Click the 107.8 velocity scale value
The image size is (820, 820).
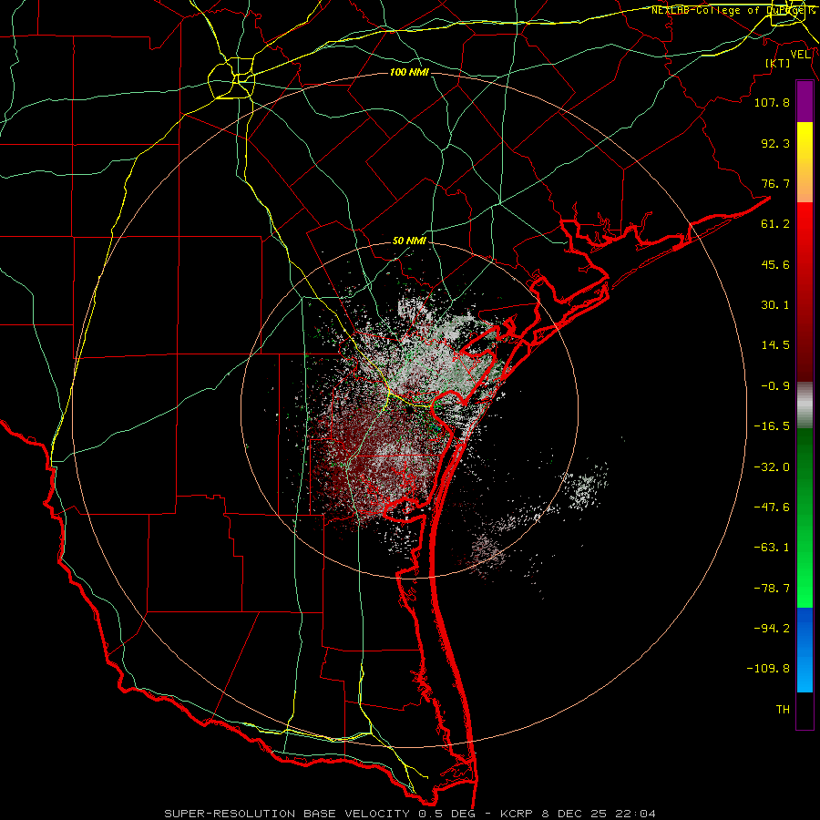click(x=772, y=102)
